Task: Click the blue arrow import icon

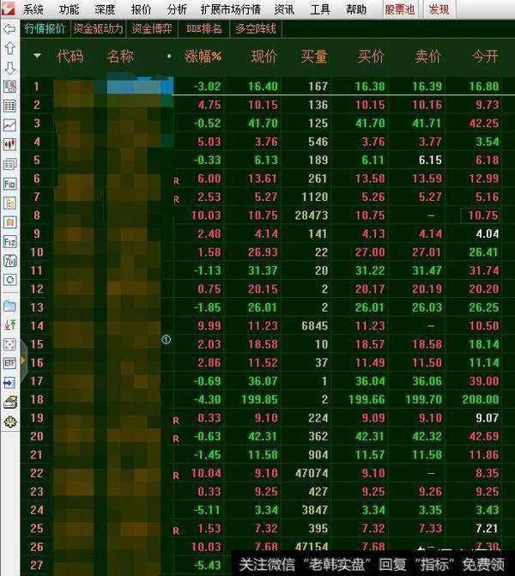Action: coord(9,383)
